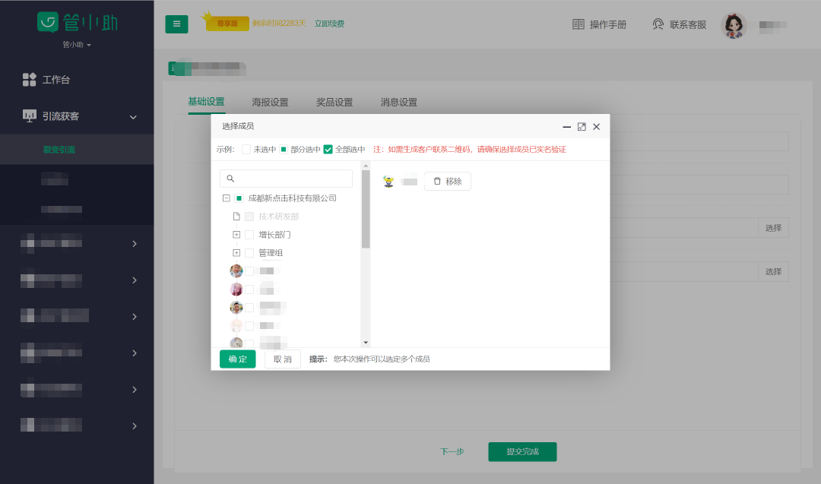Click the scroll up arrow of the member list
This screenshot has width=821, height=484.
click(366, 166)
